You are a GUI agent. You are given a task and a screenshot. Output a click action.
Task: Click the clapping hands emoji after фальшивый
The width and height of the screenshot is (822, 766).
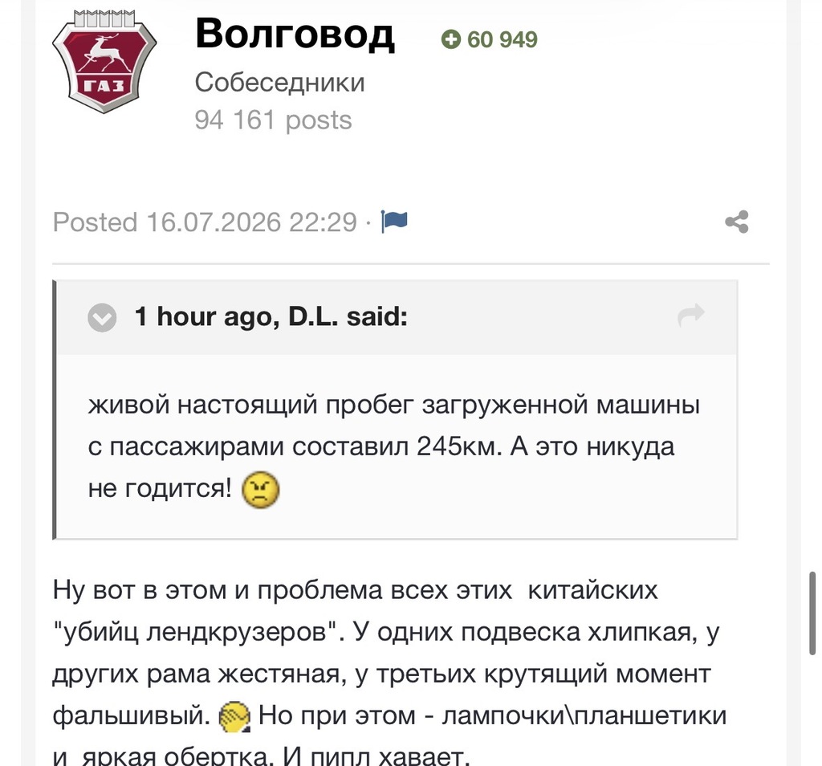pos(234,717)
